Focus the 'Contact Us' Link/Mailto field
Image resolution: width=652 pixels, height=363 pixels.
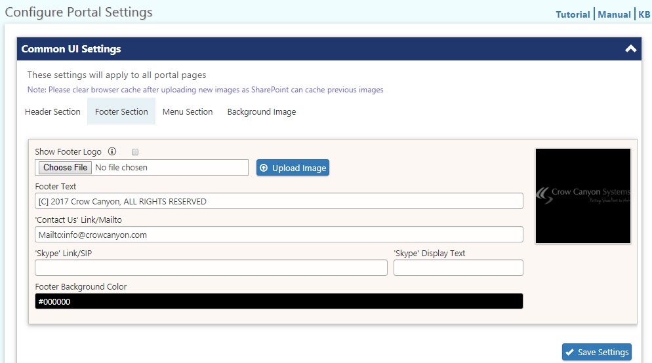tap(279, 235)
